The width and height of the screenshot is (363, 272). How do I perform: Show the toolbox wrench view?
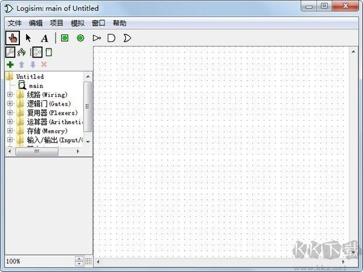[10, 52]
